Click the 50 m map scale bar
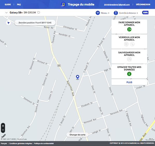Image resolution: width=155 pixels, height=146 pixels. 150,139
